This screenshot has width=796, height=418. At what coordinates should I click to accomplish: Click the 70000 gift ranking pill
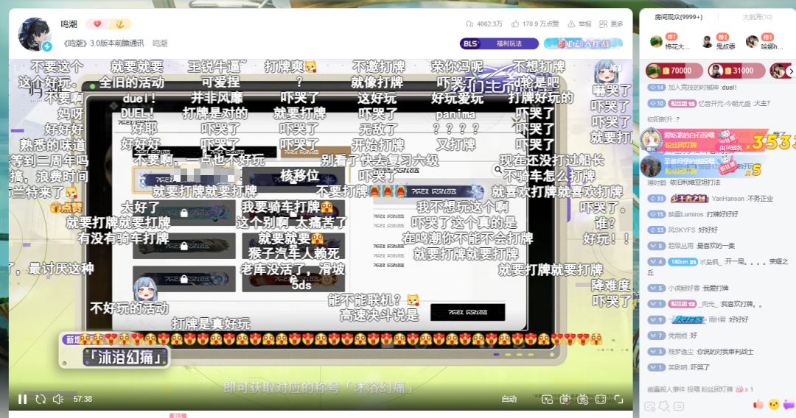(x=674, y=71)
